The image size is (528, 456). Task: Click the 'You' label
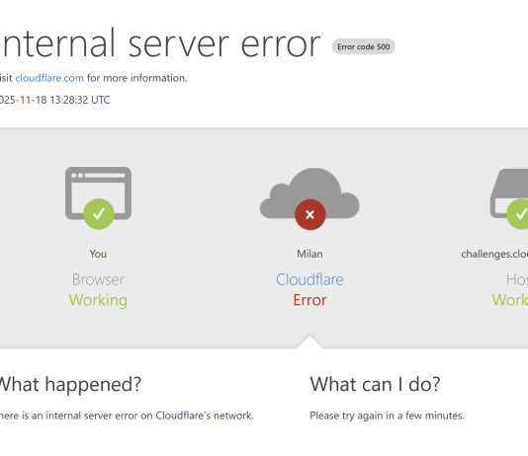click(x=98, y=254)
